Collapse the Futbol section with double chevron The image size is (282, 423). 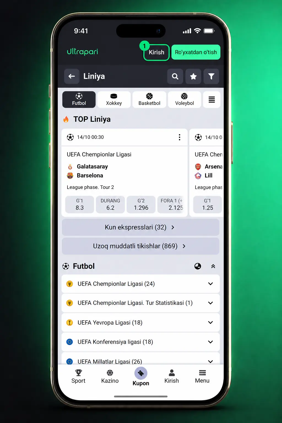[213, 266]
